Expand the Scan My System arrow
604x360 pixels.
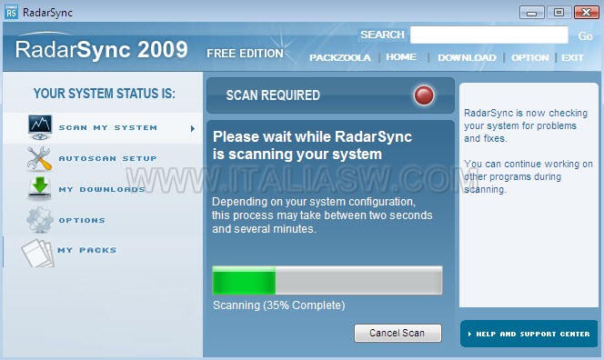pyautogui.click(x=193, y=128)
